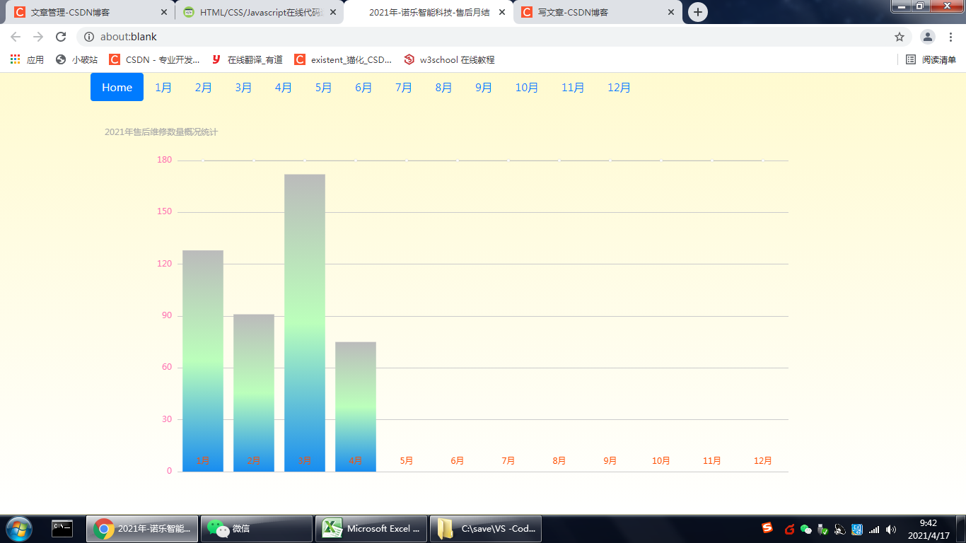
Task: Click the tallest 3月 chart bar
Action: [305, 322]
